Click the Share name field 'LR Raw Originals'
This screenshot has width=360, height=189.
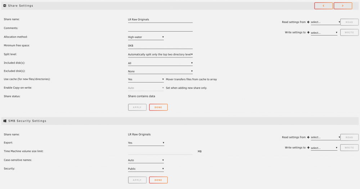pyautogui.click(x=160, y=20)
